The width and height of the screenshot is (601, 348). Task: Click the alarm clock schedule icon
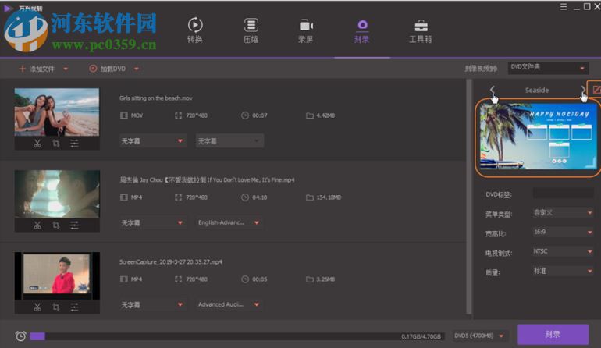point(21,336)
